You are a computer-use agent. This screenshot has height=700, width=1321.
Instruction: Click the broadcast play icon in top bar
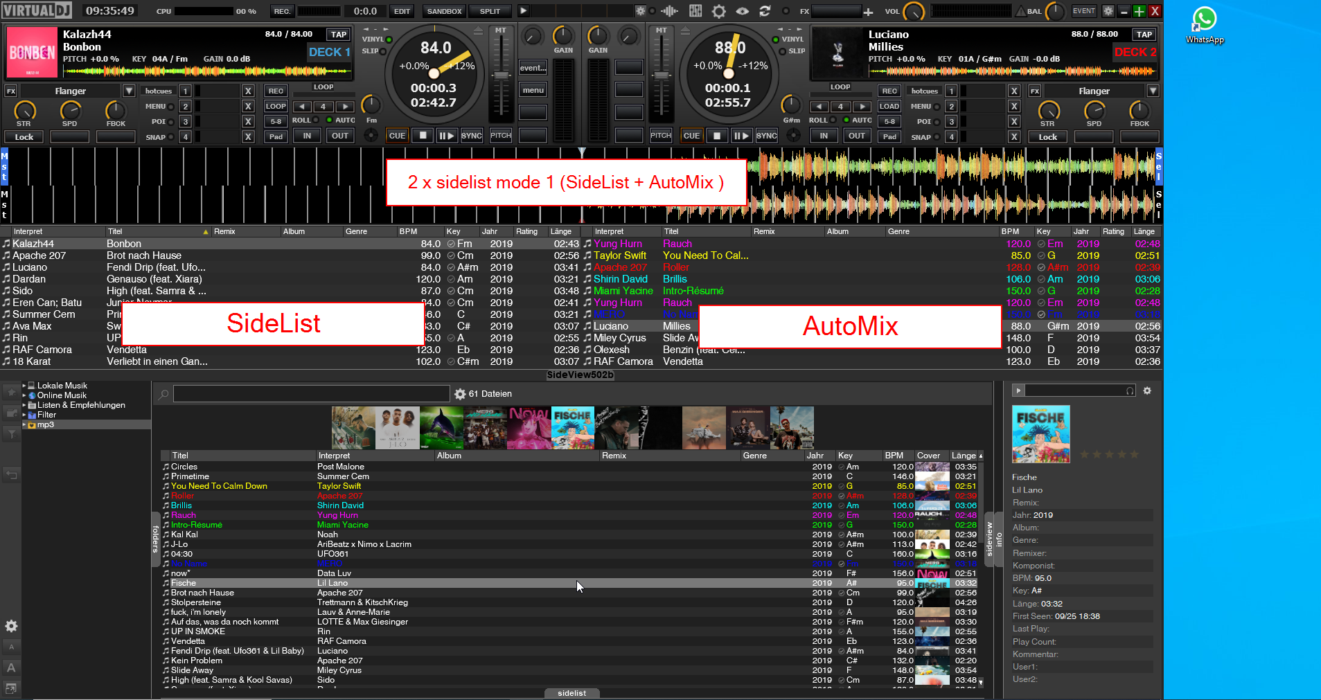[524, 11]
